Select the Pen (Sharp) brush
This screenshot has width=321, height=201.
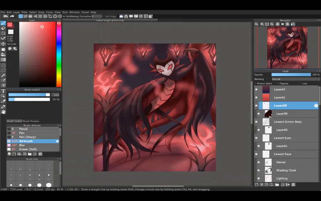tap(33, 137)
